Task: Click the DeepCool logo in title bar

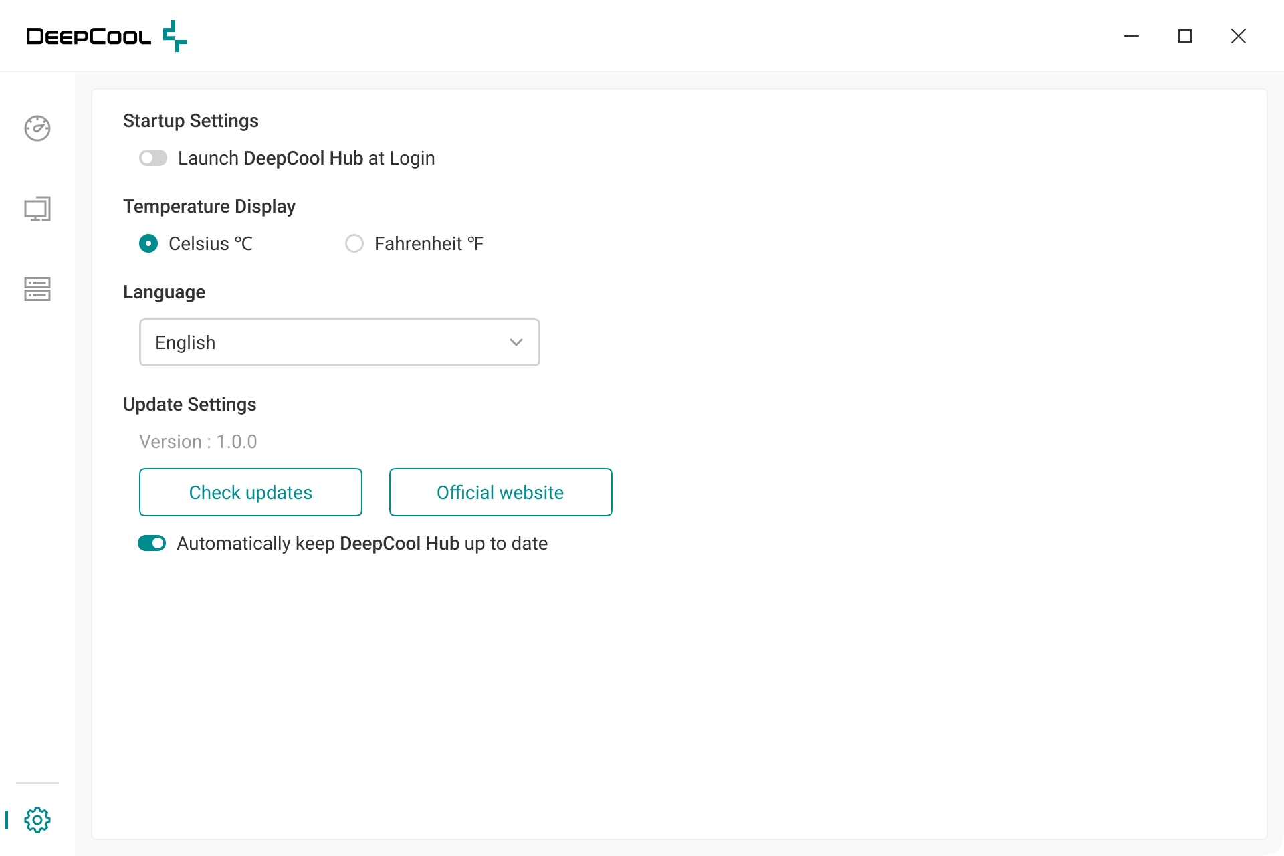Action: pyautogui.click(x=107, y=36)
